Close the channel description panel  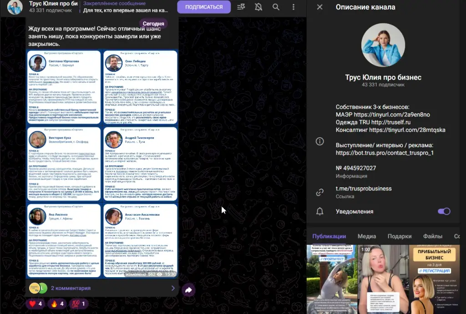pos(319,7)
